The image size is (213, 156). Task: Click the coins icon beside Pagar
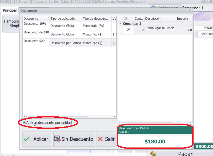click(153, 154)
